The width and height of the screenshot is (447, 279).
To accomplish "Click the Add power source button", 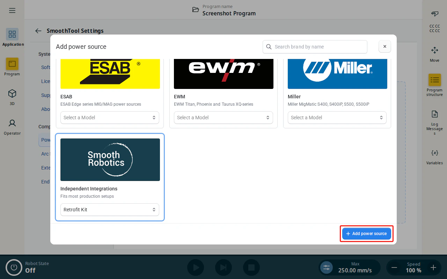I will point(367,234).
